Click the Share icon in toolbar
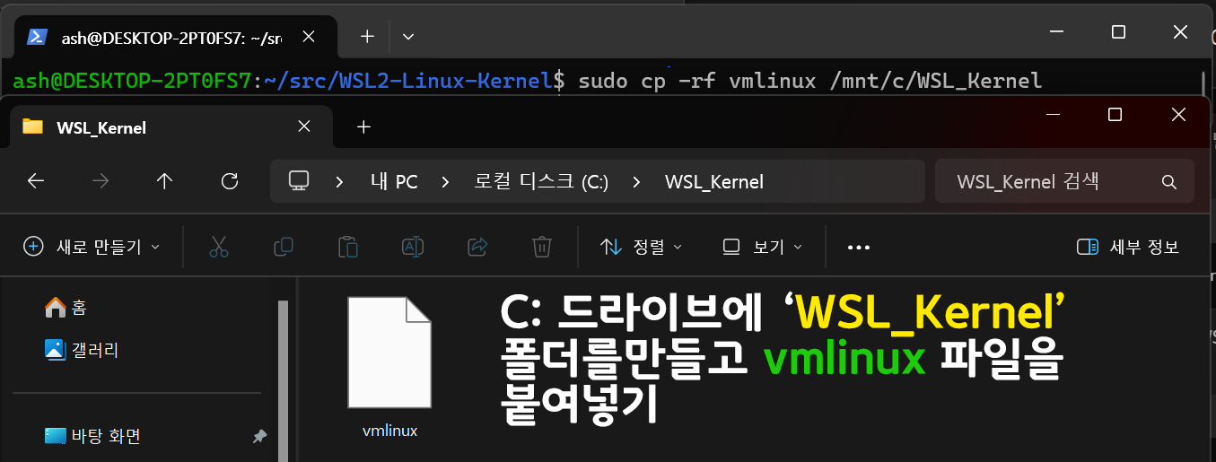Screen dimensions: 1216x462 click(478, 247)
